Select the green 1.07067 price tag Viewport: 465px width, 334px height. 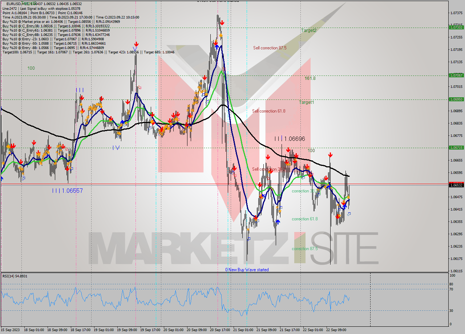[456, 75]
